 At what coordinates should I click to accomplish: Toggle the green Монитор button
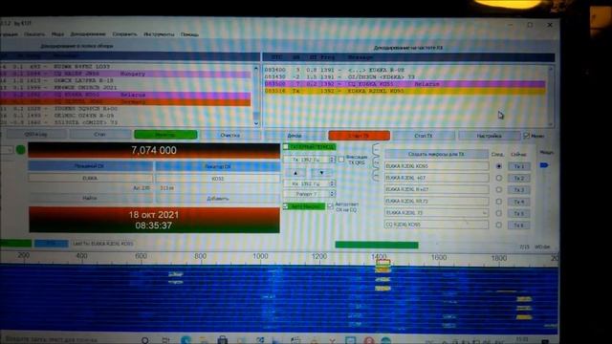(x=165, y=135)
